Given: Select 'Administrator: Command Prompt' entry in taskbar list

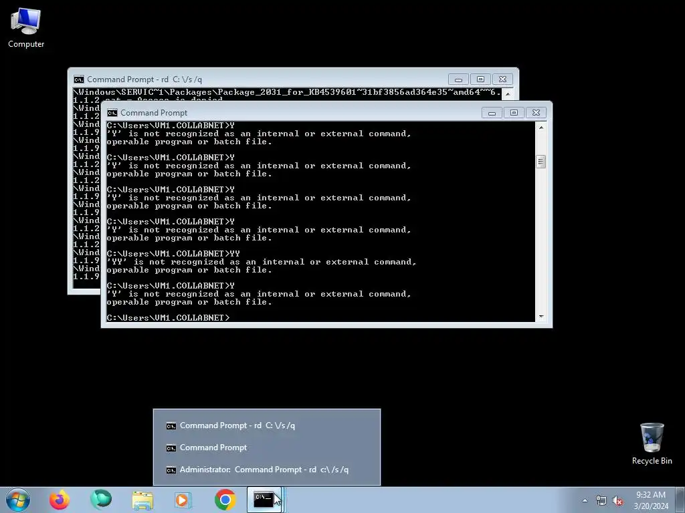Looking at the screenshot, I should click(x=266, y=470).
